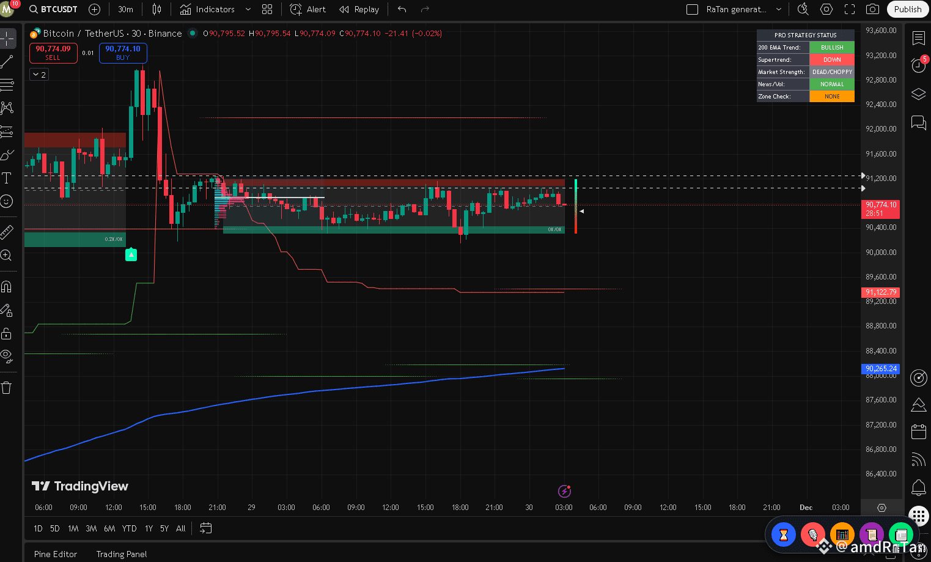931x562 pixels.
Task: Open the Indicators dialog
Action: [208, 9]
